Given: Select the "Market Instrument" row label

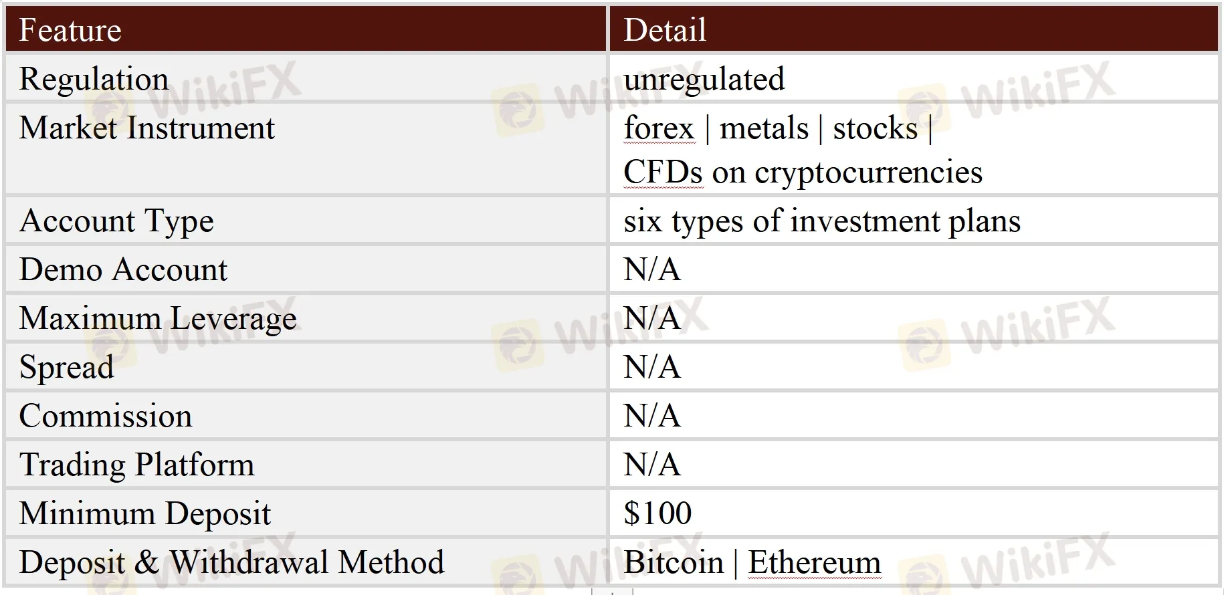Looking at the screenshot, I should tap(146, 128).
